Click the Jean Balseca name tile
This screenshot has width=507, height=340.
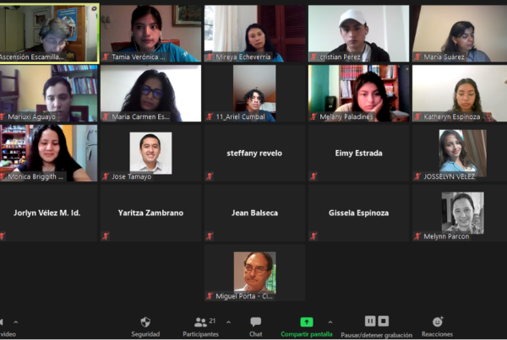(254, 213)
